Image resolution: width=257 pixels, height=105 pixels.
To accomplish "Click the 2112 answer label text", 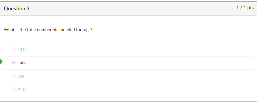I will point(22,90).
